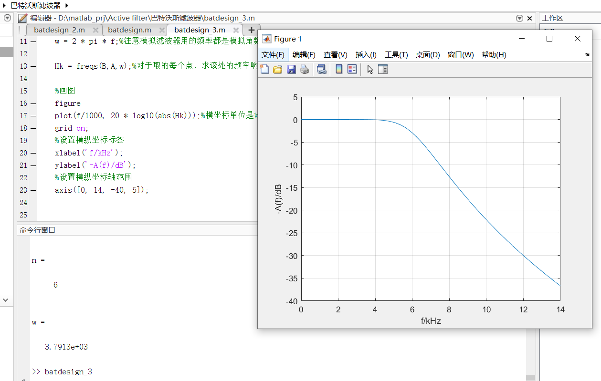Maximize the Figure 1 window
The image size is (601, 381).
click(x=549, y=39)
